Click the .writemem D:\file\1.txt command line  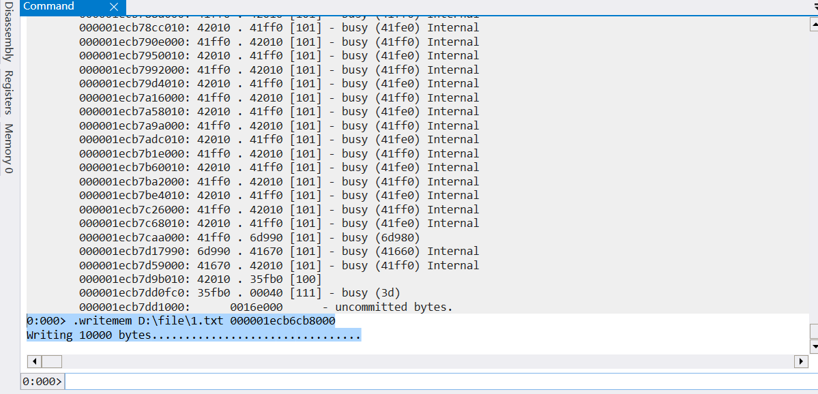click(181, 321)
